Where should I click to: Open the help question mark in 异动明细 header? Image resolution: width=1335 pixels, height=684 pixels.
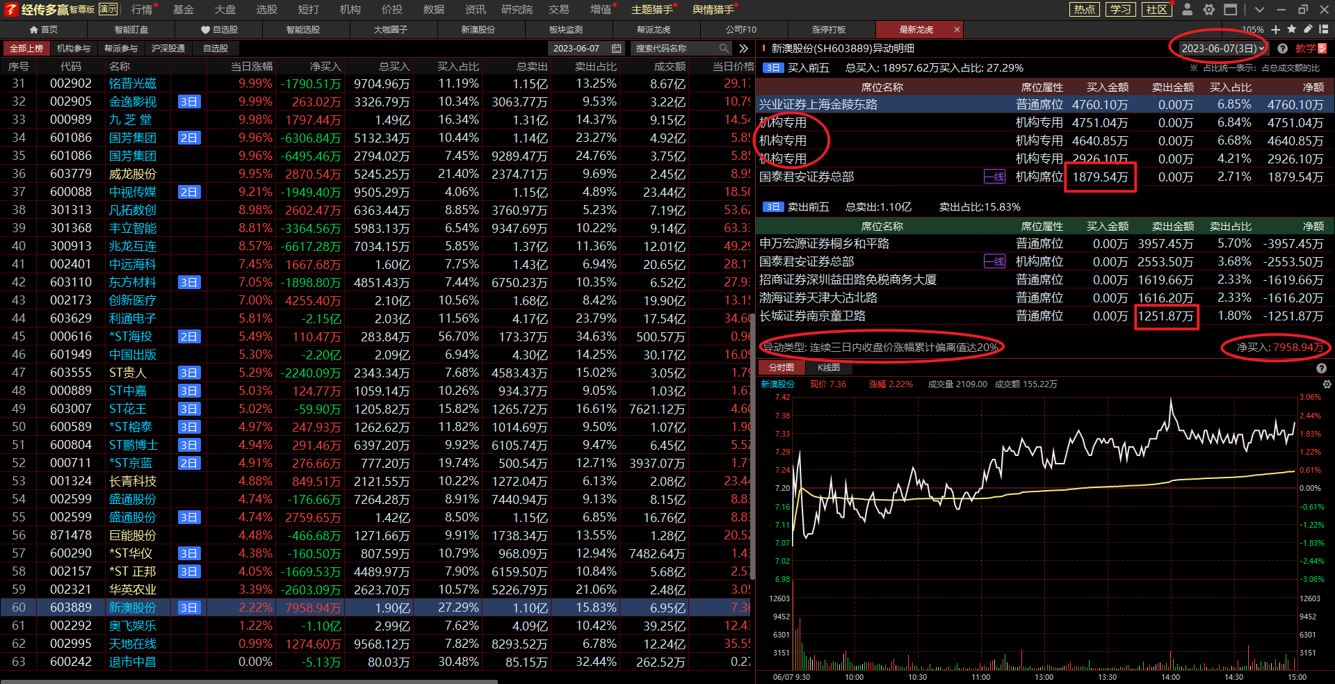1282,49
